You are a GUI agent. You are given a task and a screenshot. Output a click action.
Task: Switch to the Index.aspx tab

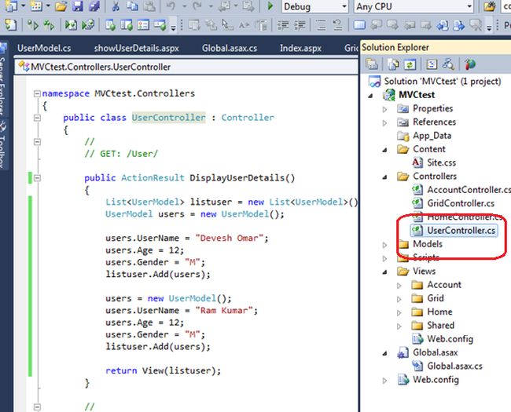[x=300, y=48]
